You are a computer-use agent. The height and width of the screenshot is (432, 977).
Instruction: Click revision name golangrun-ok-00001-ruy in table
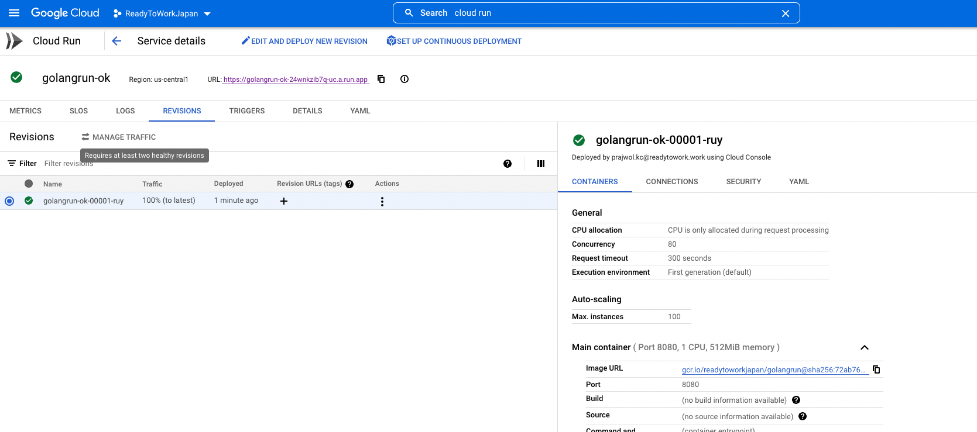[x=83, y=201]
